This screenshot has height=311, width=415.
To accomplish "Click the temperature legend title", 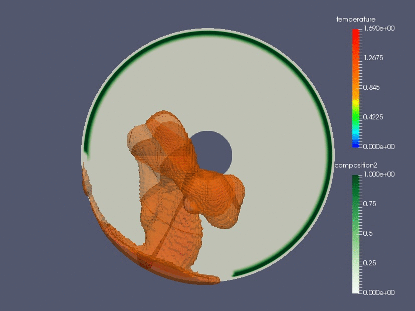I will [356, 20].
